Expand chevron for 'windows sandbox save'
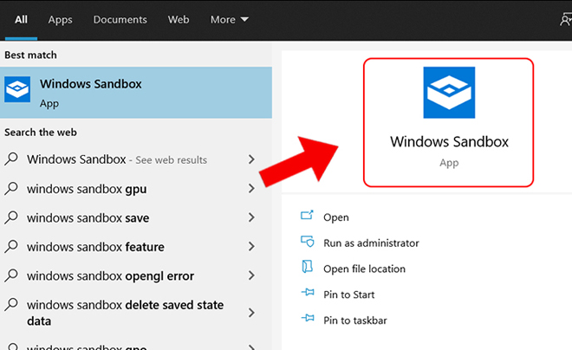Image resolution: width=572 pixels, height=350 pixels. point(251,217)
